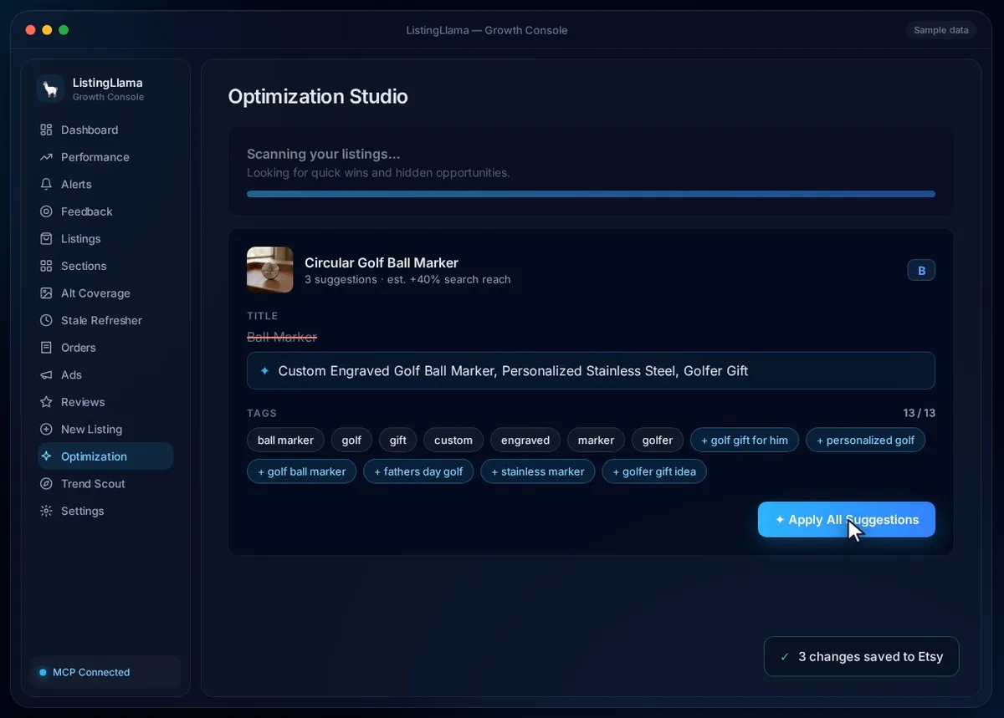Click the Stale Refresher clock icon
Viewport: 1004px width, 718px height.
(46, 320)
